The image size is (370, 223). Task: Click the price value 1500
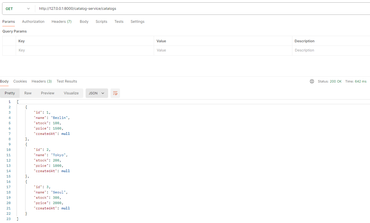point(57,128)
